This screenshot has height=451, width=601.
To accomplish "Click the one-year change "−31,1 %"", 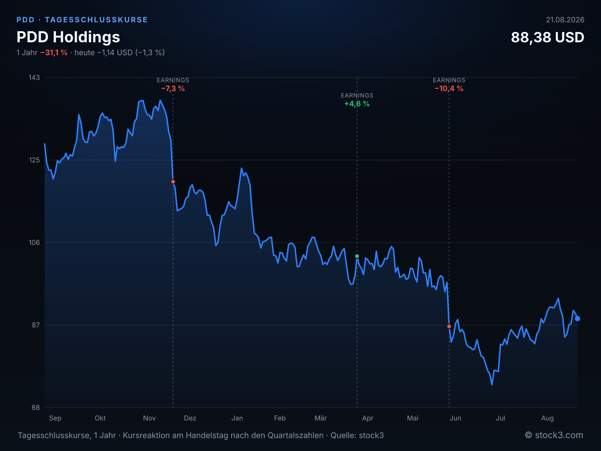I will [x=54, y=53].
